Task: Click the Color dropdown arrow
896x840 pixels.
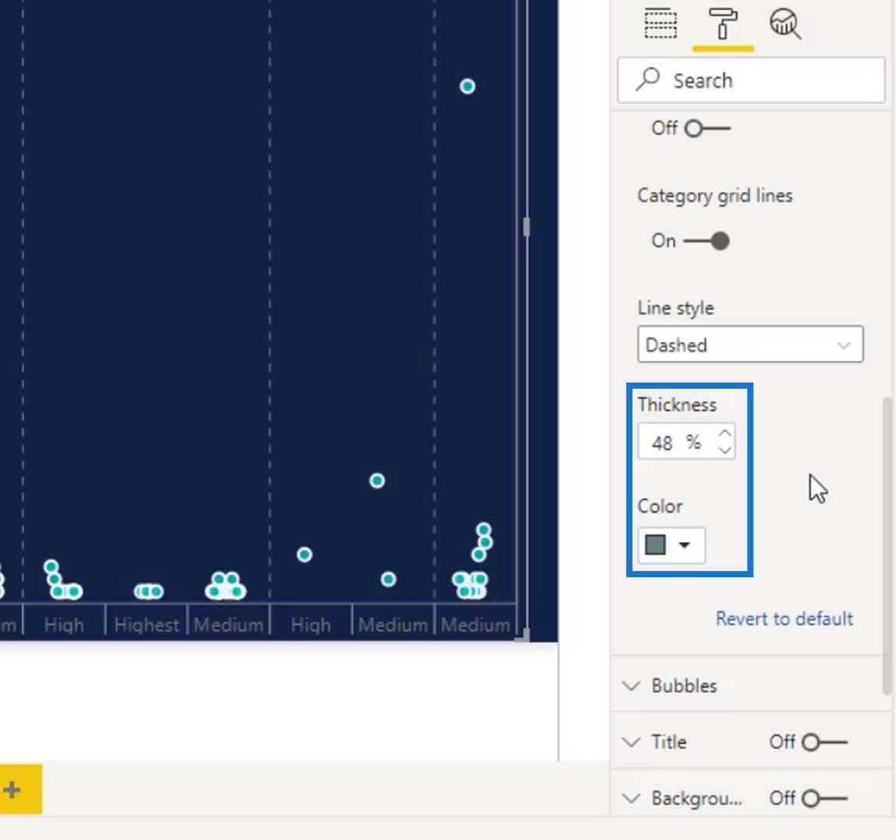Action: tap(684, 545)
